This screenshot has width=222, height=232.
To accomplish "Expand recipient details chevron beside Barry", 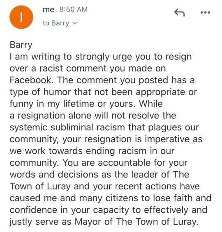I will [x=74, y=23].
